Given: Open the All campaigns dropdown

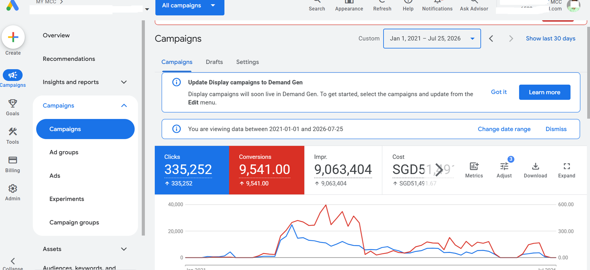Looking at the screenshot, I should [190, 6].
